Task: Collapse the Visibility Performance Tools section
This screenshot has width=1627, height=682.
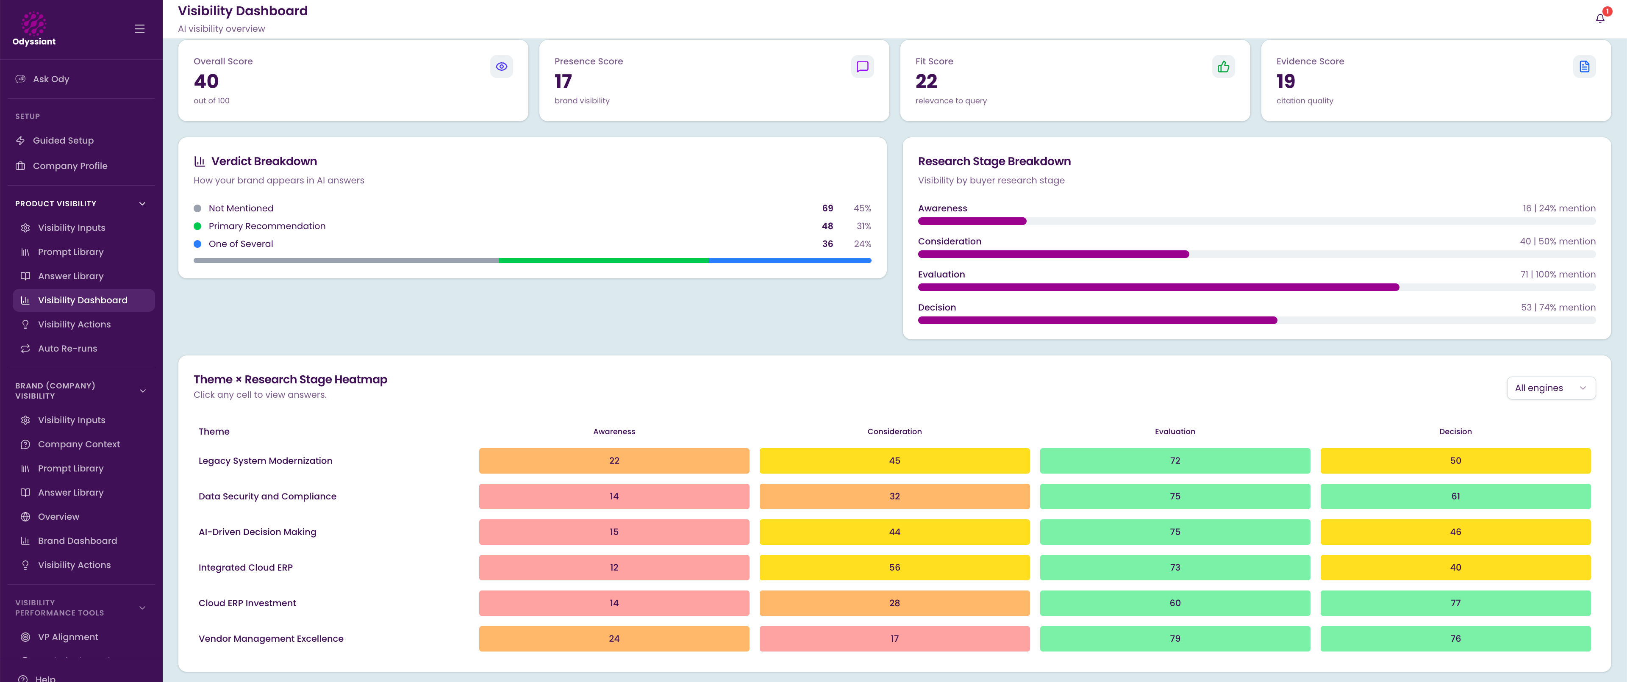Action: [x=142, y=607]
